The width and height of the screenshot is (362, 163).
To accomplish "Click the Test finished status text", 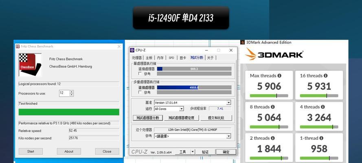I will click(x=28, y=104).
